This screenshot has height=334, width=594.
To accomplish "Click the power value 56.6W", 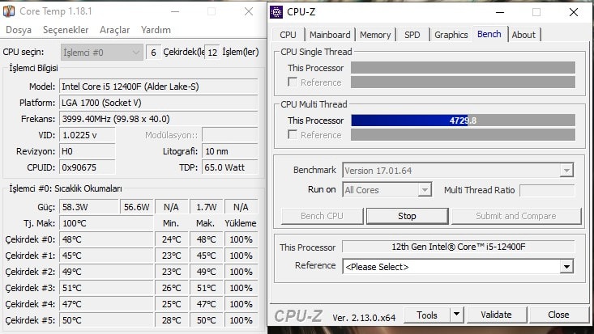I will click(x=137, y=207).
